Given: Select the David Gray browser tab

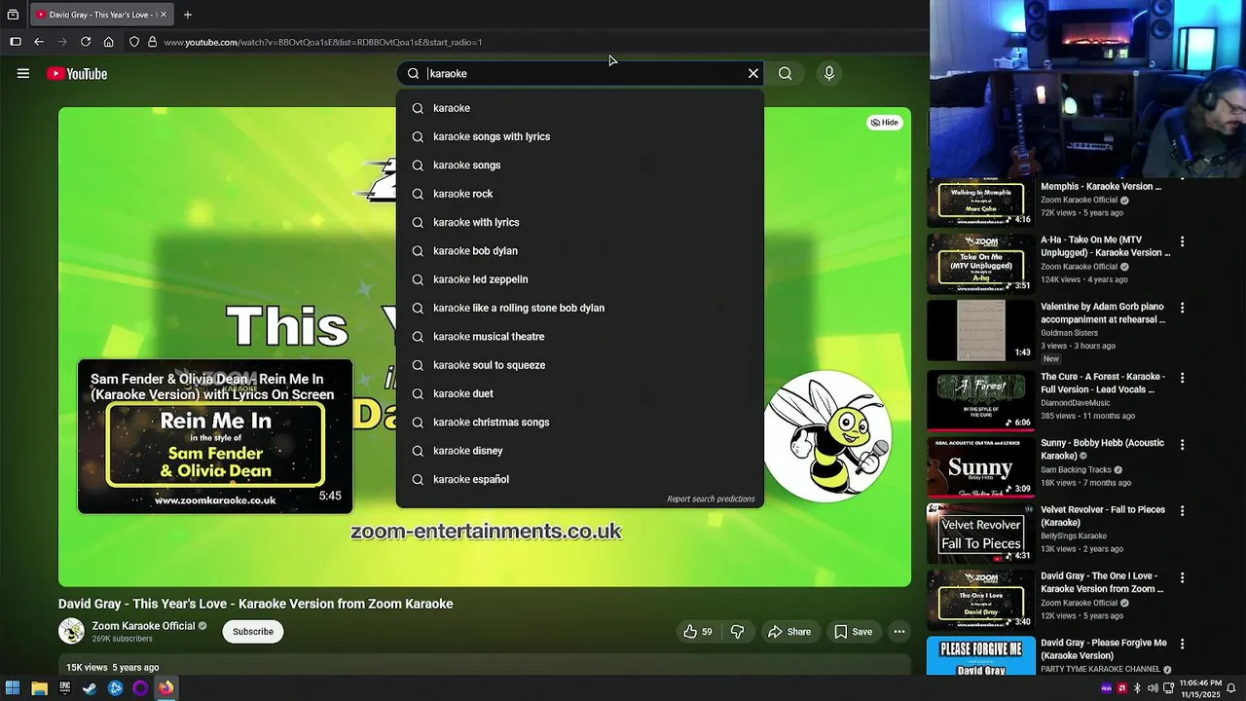Looking at the screenshot, I should 101,15.
